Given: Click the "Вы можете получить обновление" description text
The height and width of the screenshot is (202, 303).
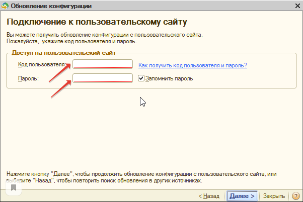Looking at the screenshot, I should click(104, 35).
